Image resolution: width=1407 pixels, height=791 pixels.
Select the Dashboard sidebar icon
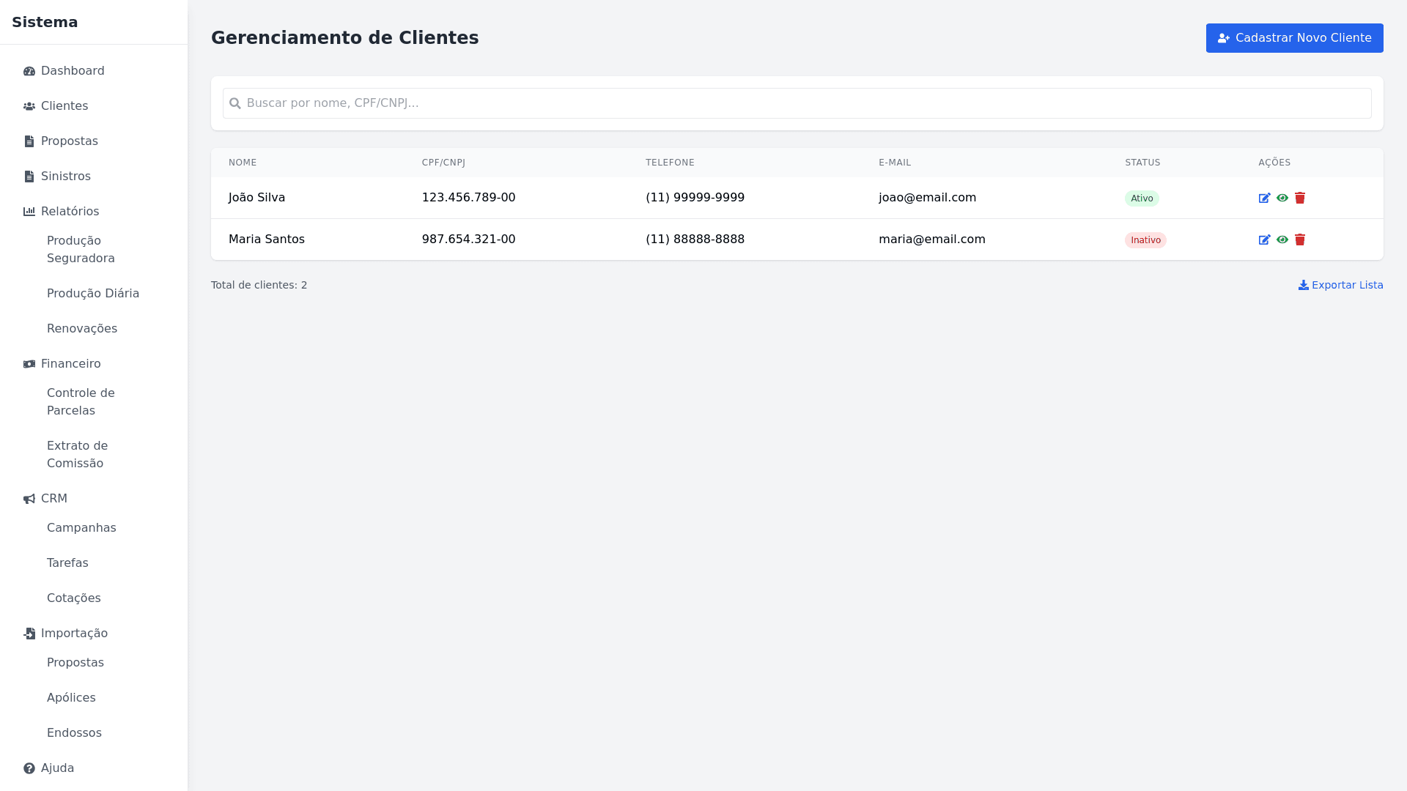(29, 71)
